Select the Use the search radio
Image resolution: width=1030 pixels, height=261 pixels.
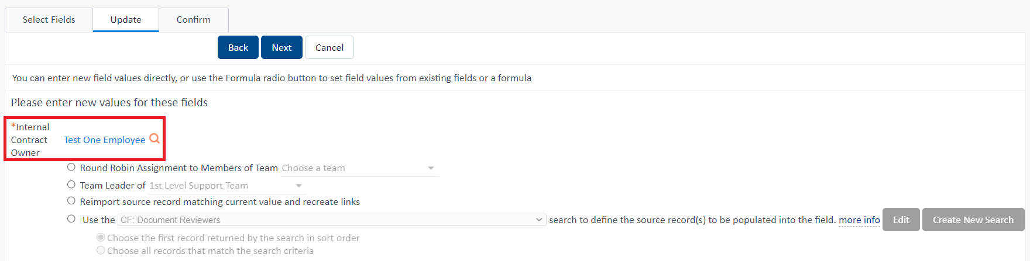tap(71, 219)
